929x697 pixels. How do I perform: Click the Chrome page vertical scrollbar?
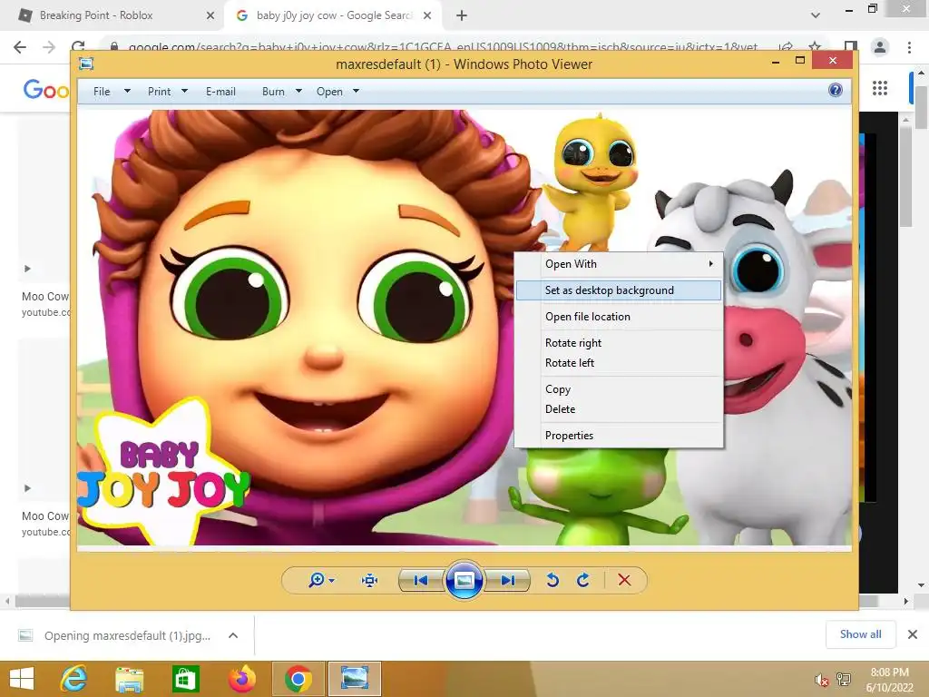tap(922, 107)
